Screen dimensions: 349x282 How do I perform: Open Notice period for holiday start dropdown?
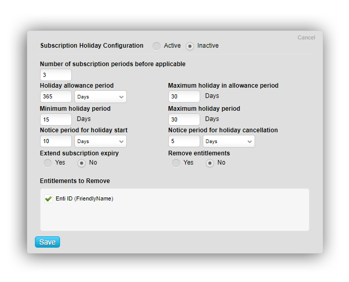click(x=101, y=142)
